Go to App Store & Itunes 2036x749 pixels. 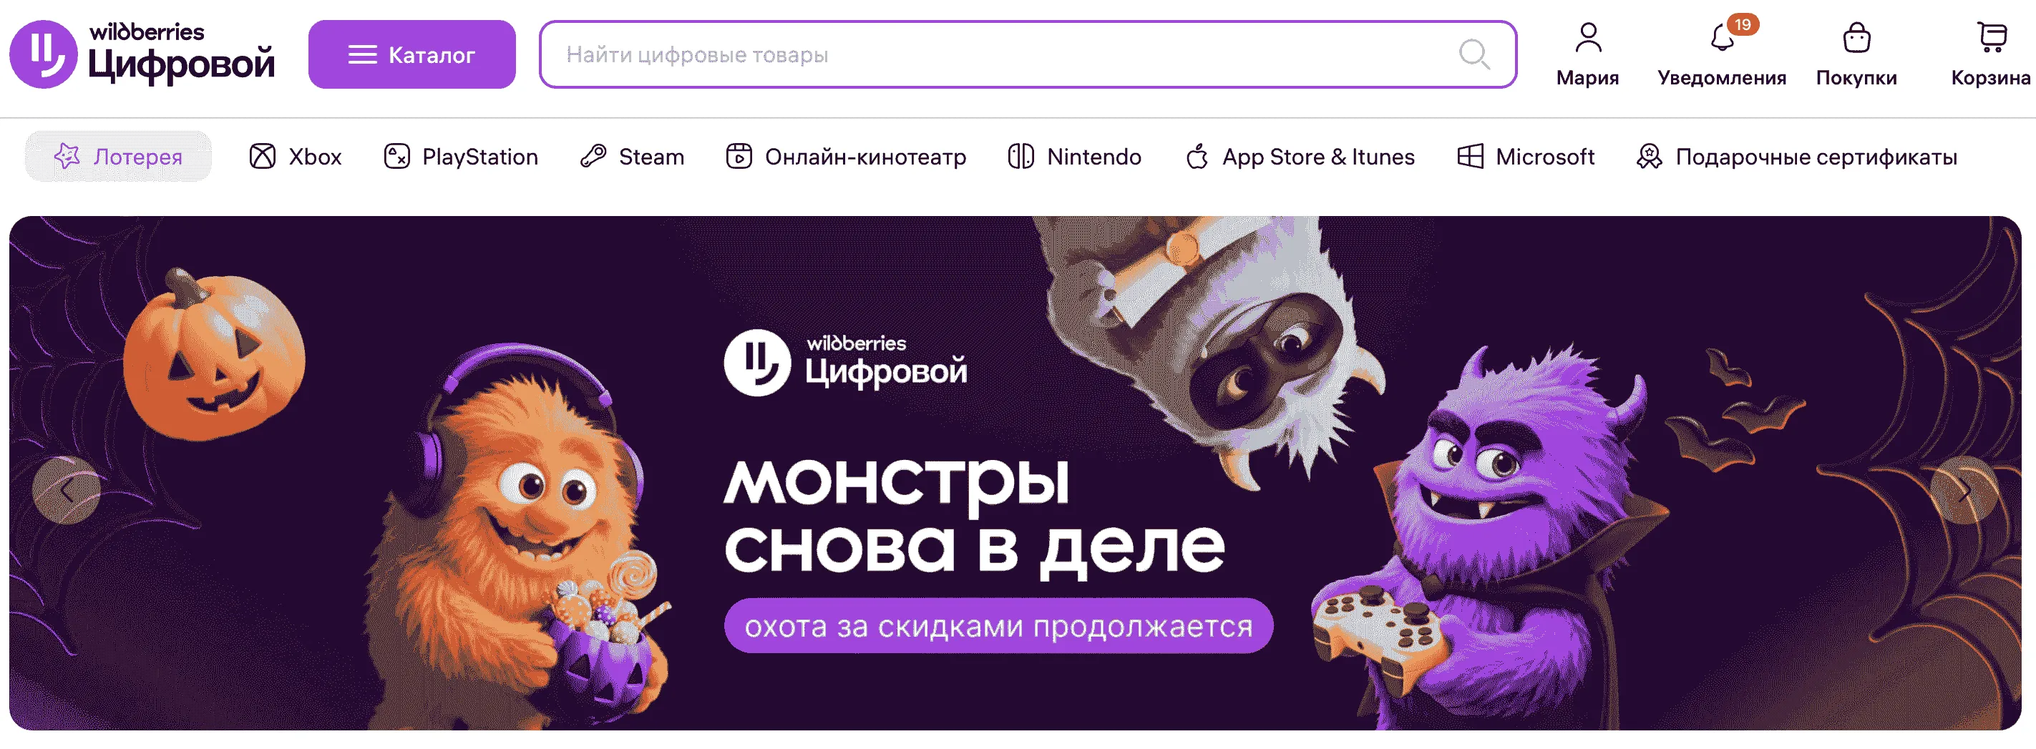click(x=1300, y=157)
